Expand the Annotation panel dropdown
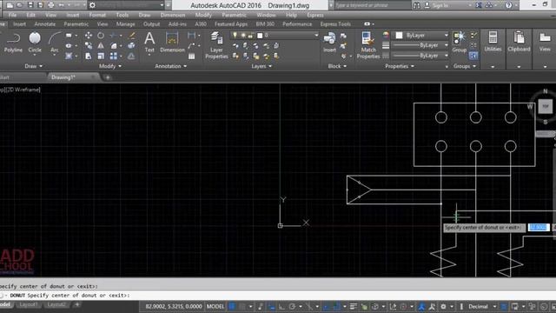This screenshot has width=556, height=313. coord(170,66)
